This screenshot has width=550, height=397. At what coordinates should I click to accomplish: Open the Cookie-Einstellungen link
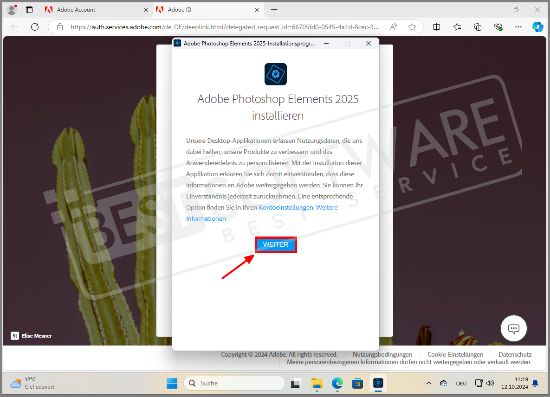(455, 355)
